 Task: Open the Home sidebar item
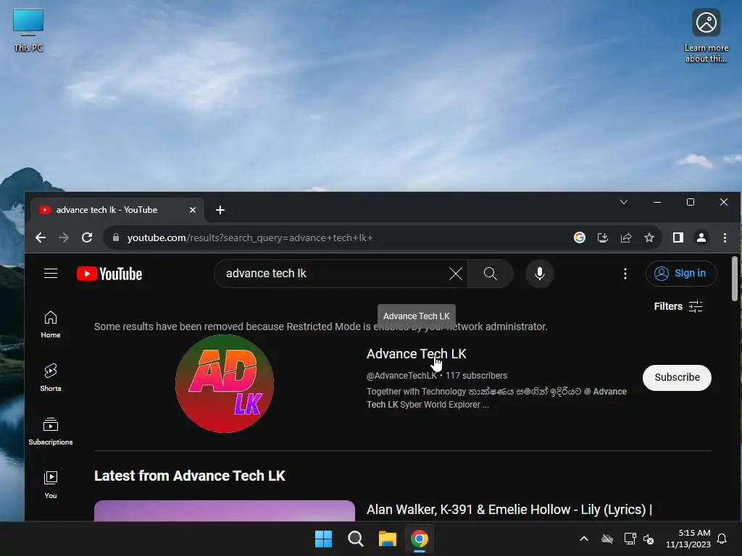pyautogui.click(x=51, y=324)
